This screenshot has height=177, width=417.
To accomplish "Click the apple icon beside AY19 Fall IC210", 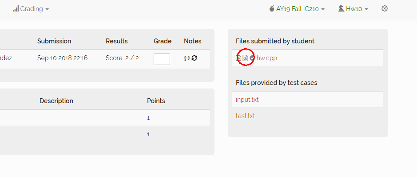I will (272, 9).
